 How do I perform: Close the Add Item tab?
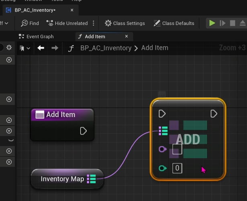(x=127, y=36)
